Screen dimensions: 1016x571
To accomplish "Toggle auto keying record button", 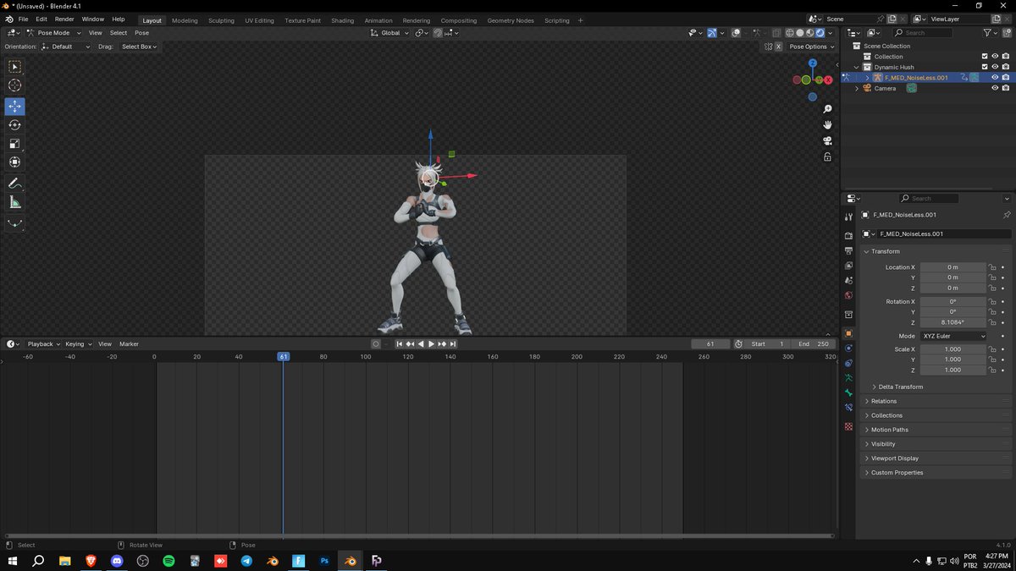I will 375,344.
